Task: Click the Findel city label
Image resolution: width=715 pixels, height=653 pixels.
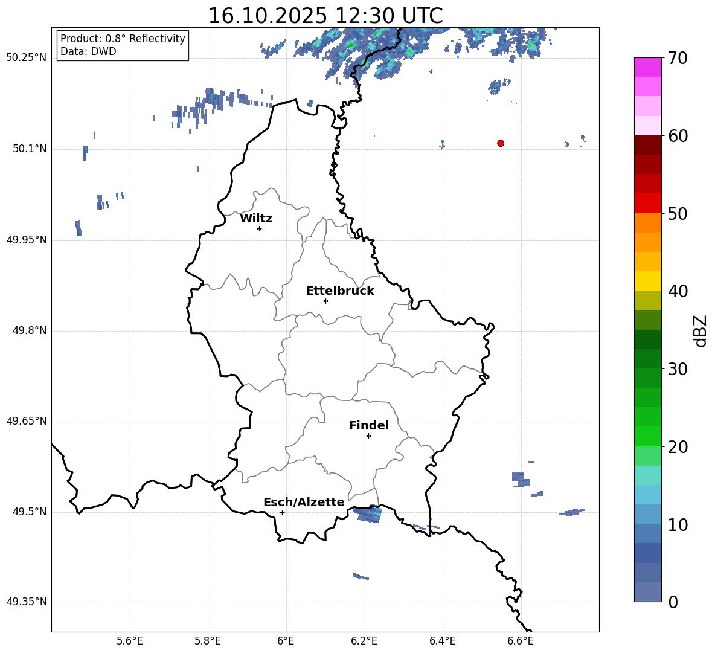Action: coord(369,426)
